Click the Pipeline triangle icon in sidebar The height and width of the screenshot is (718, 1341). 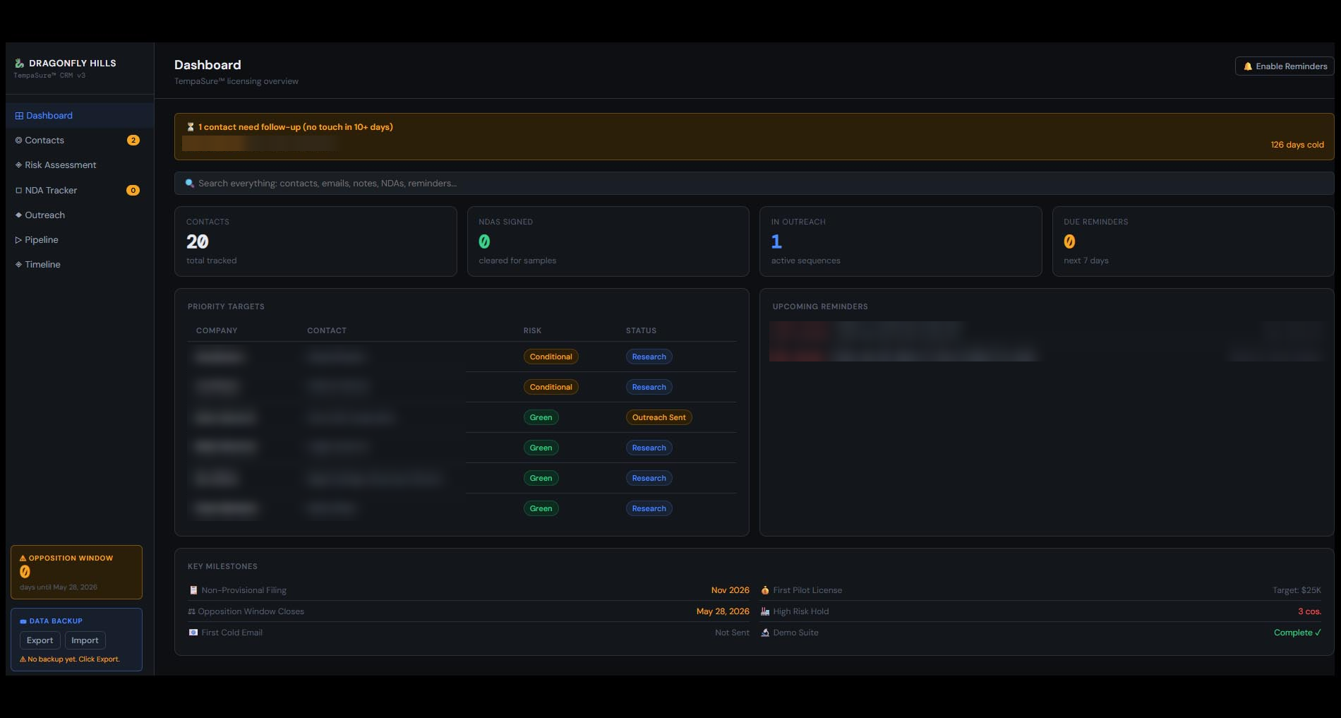coord(18,240)
